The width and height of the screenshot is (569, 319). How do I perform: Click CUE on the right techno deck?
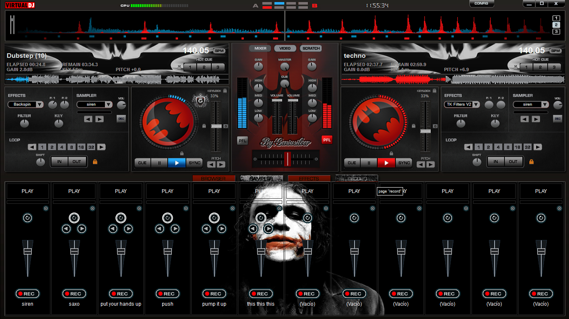352,163
